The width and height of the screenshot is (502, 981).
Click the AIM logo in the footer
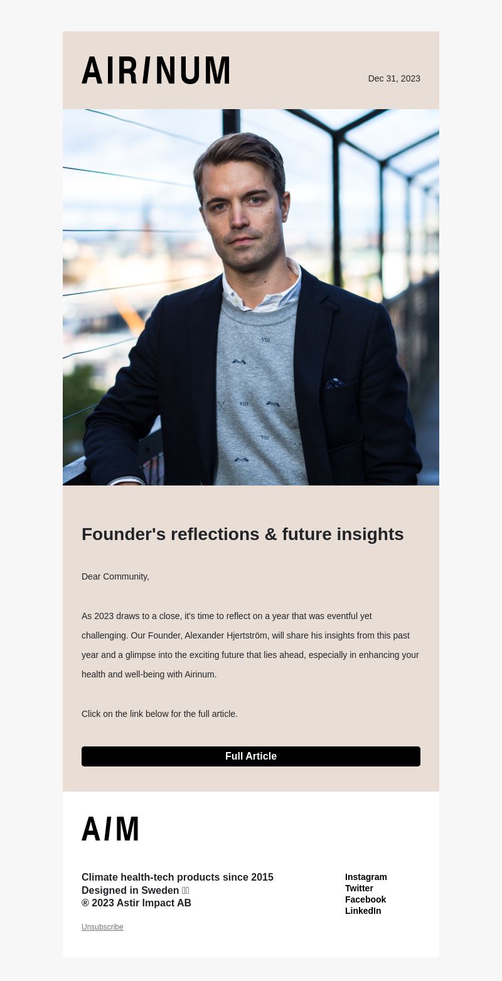pos(110,829)
